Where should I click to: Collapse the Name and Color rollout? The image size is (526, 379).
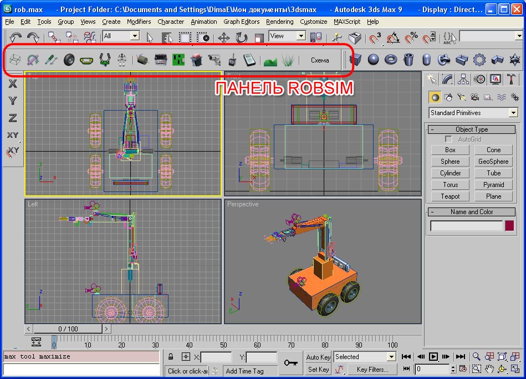[472, 211]
